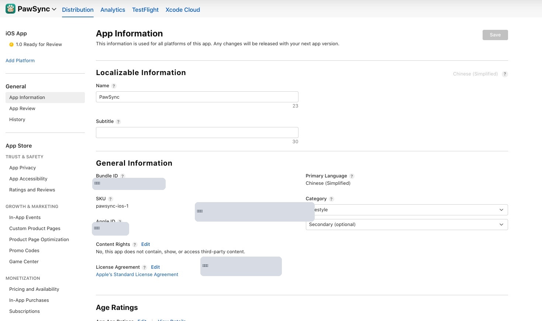The width and height of the screenshot is (542, 321).
Task: Click into the Subtitle input field
Action: pos(197,133)
